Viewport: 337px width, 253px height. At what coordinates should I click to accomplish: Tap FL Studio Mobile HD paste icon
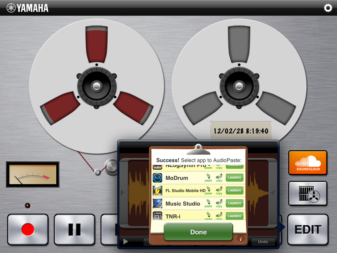click(208, 191)
